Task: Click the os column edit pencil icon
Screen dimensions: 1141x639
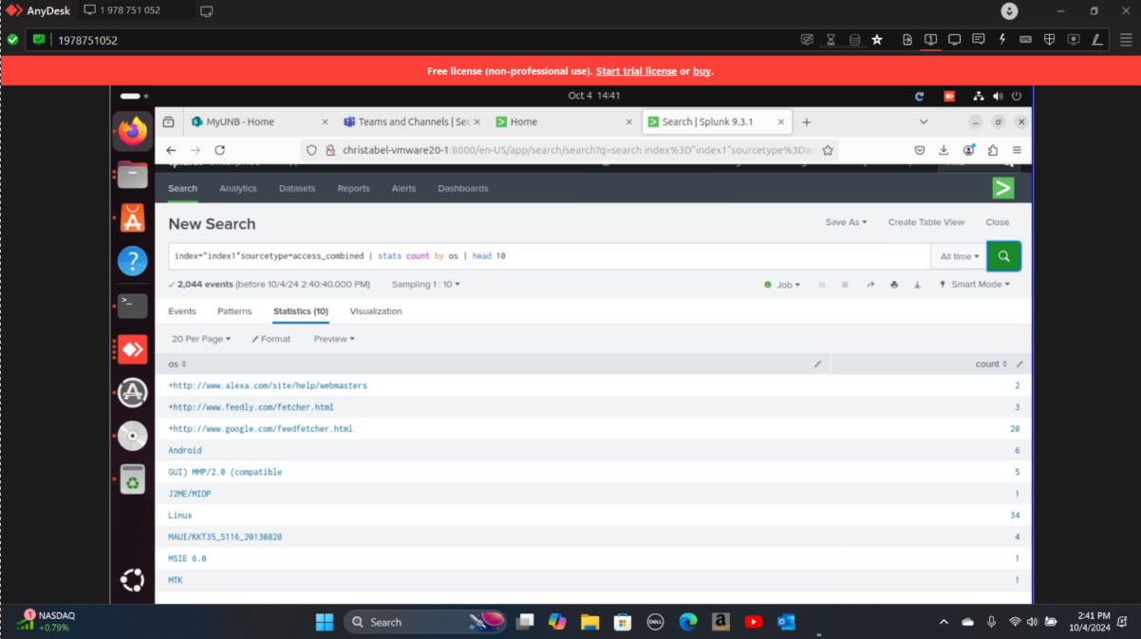Action: [818, 364]
